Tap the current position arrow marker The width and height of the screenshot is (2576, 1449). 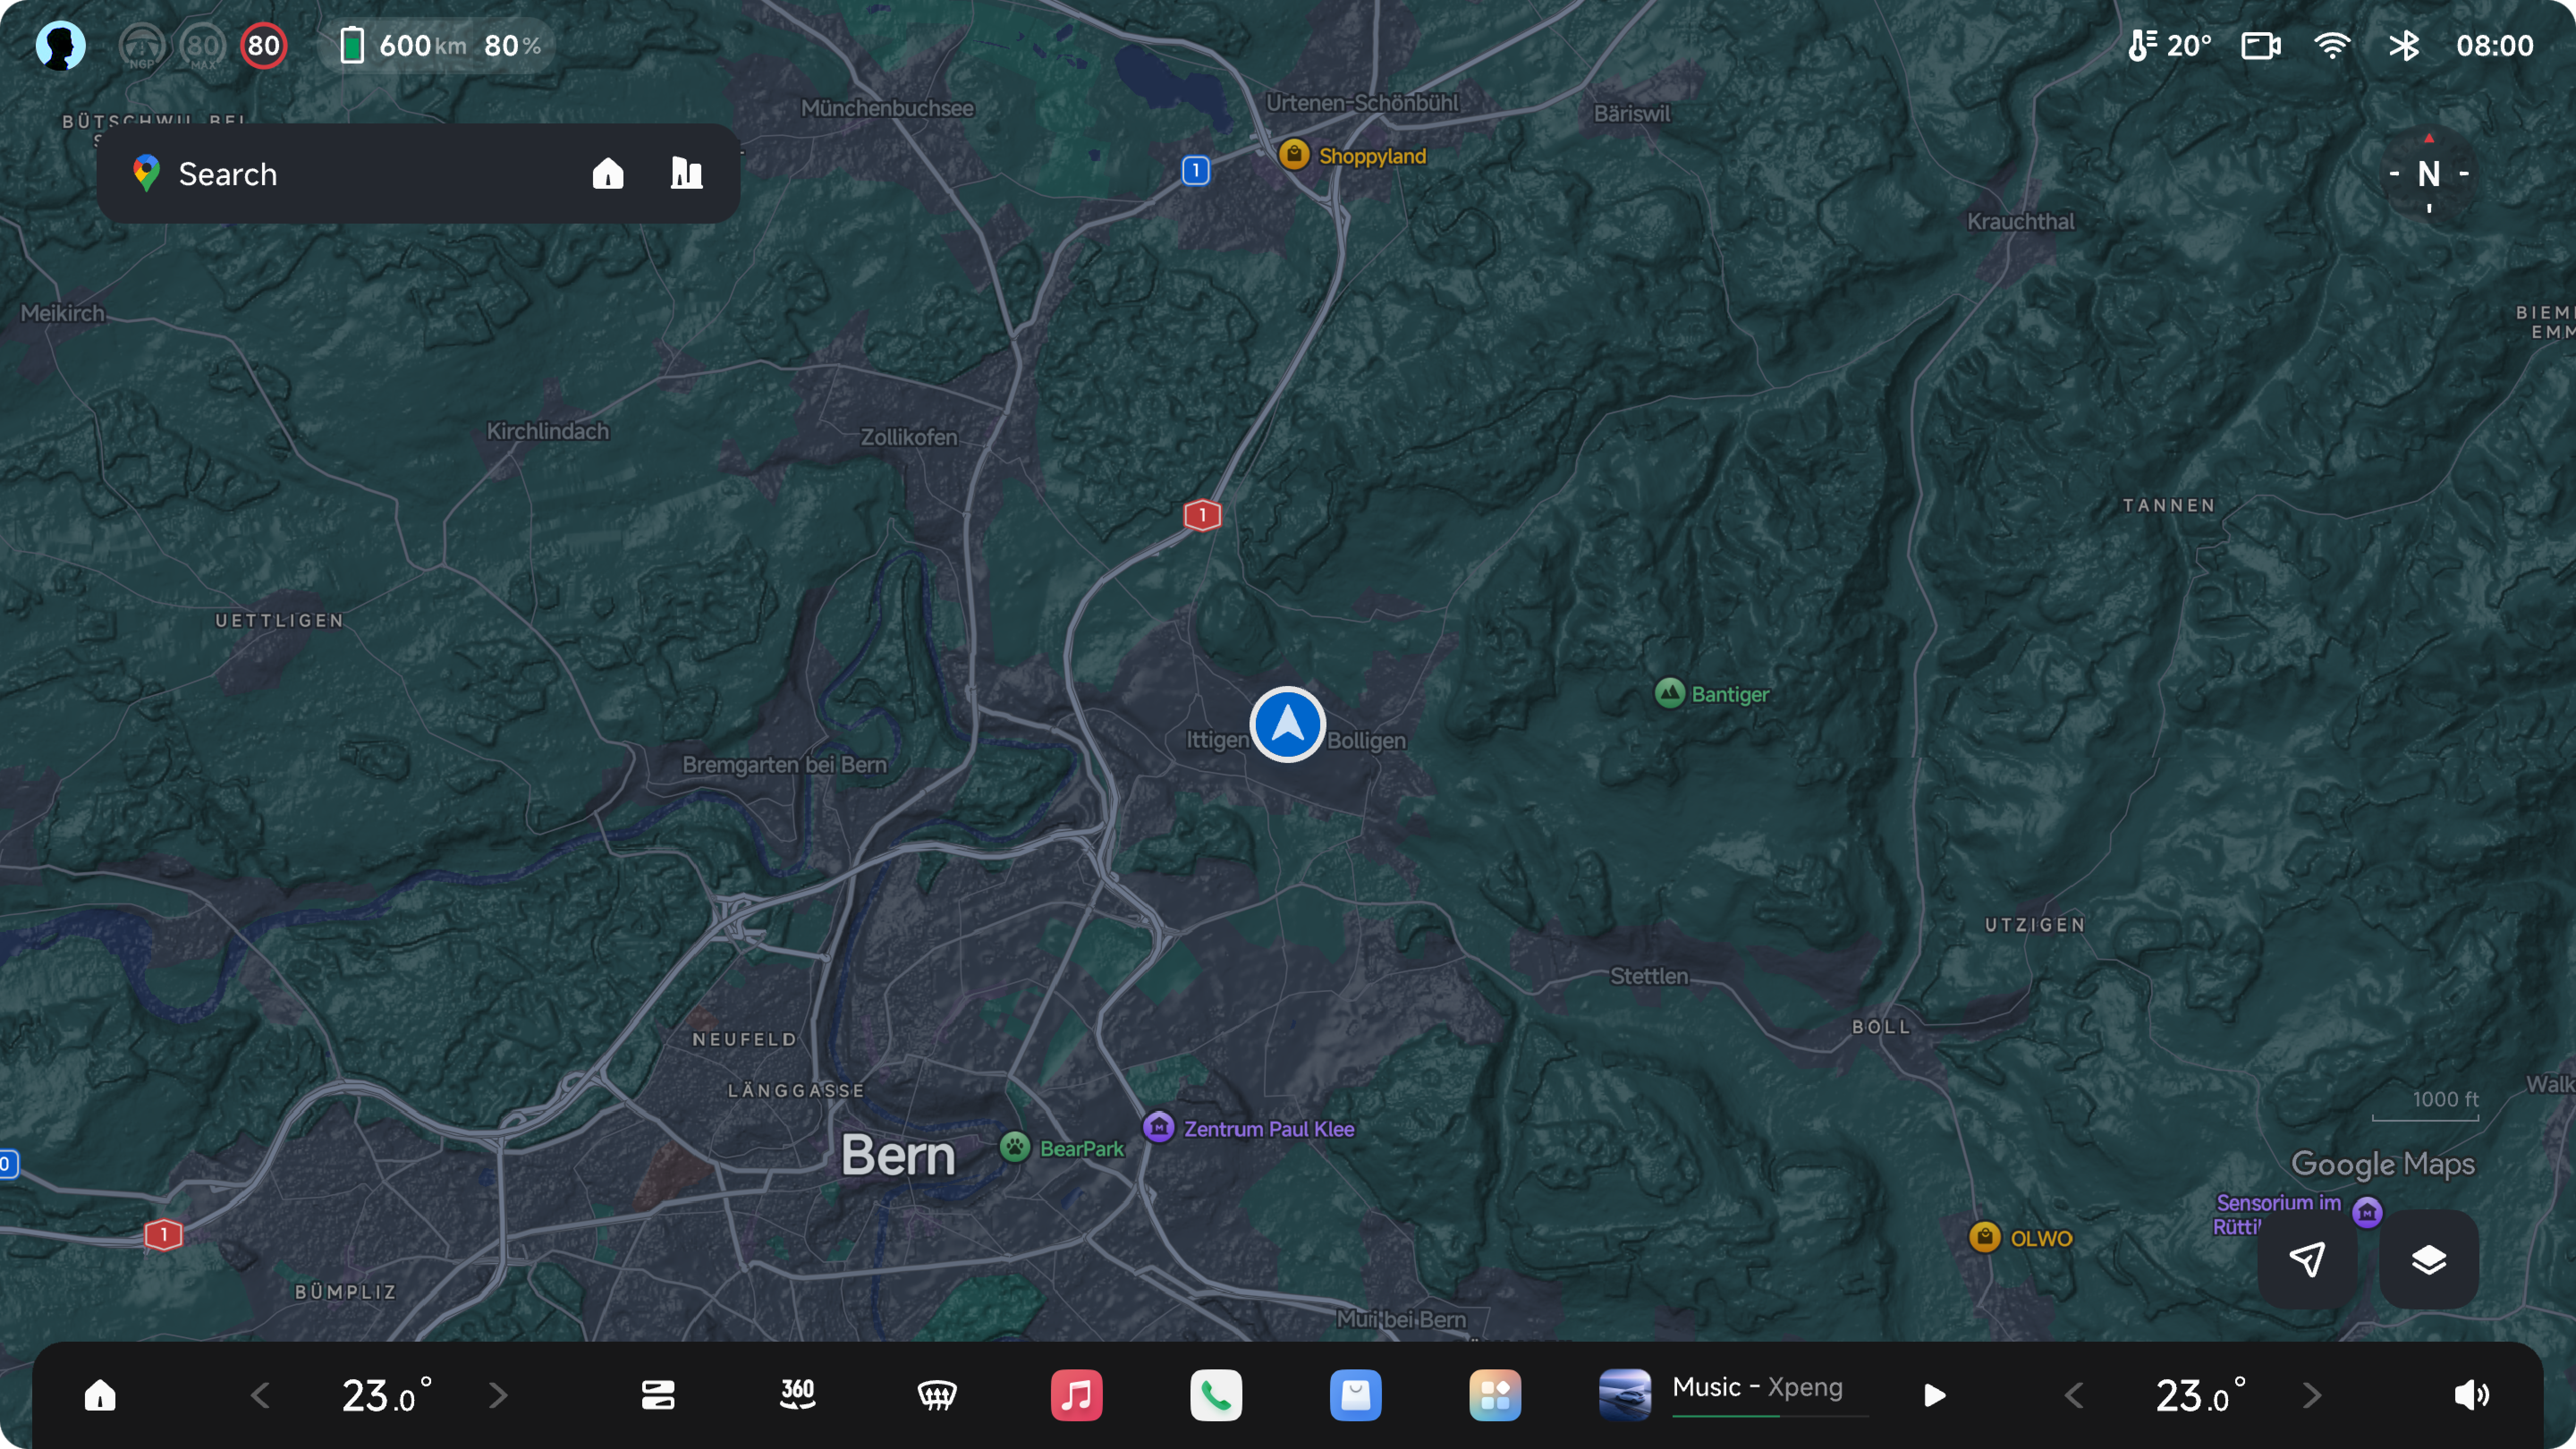tap(1287, 724)
